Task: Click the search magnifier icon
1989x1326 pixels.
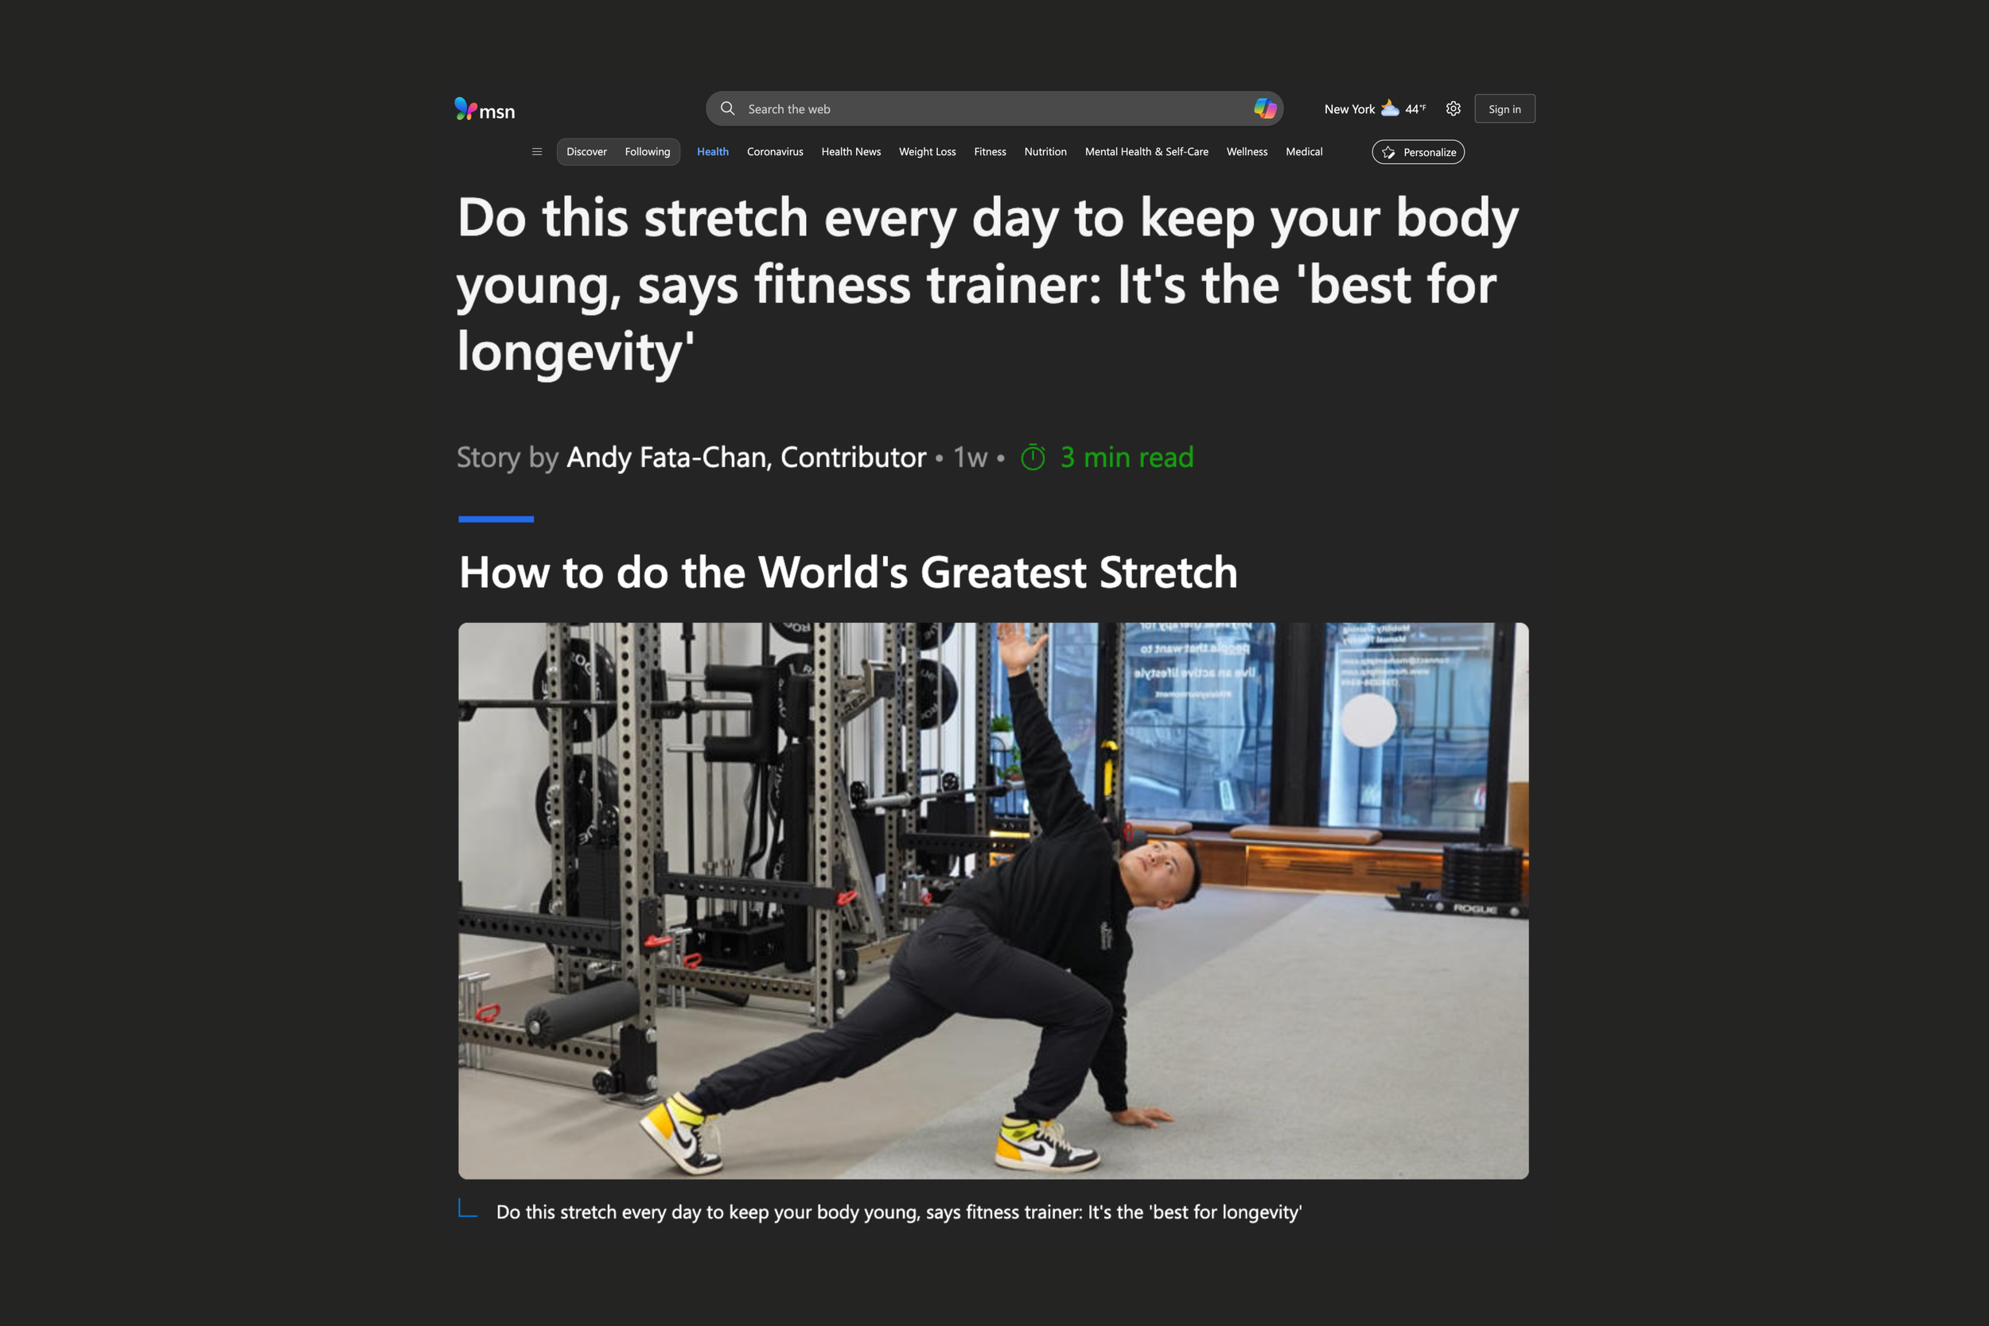Action: pos(727,108)
